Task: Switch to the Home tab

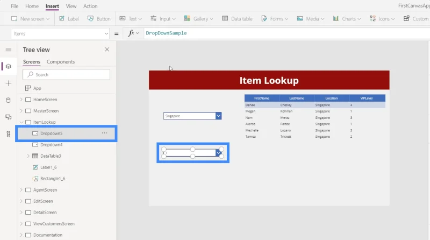Action: [32, 6]
